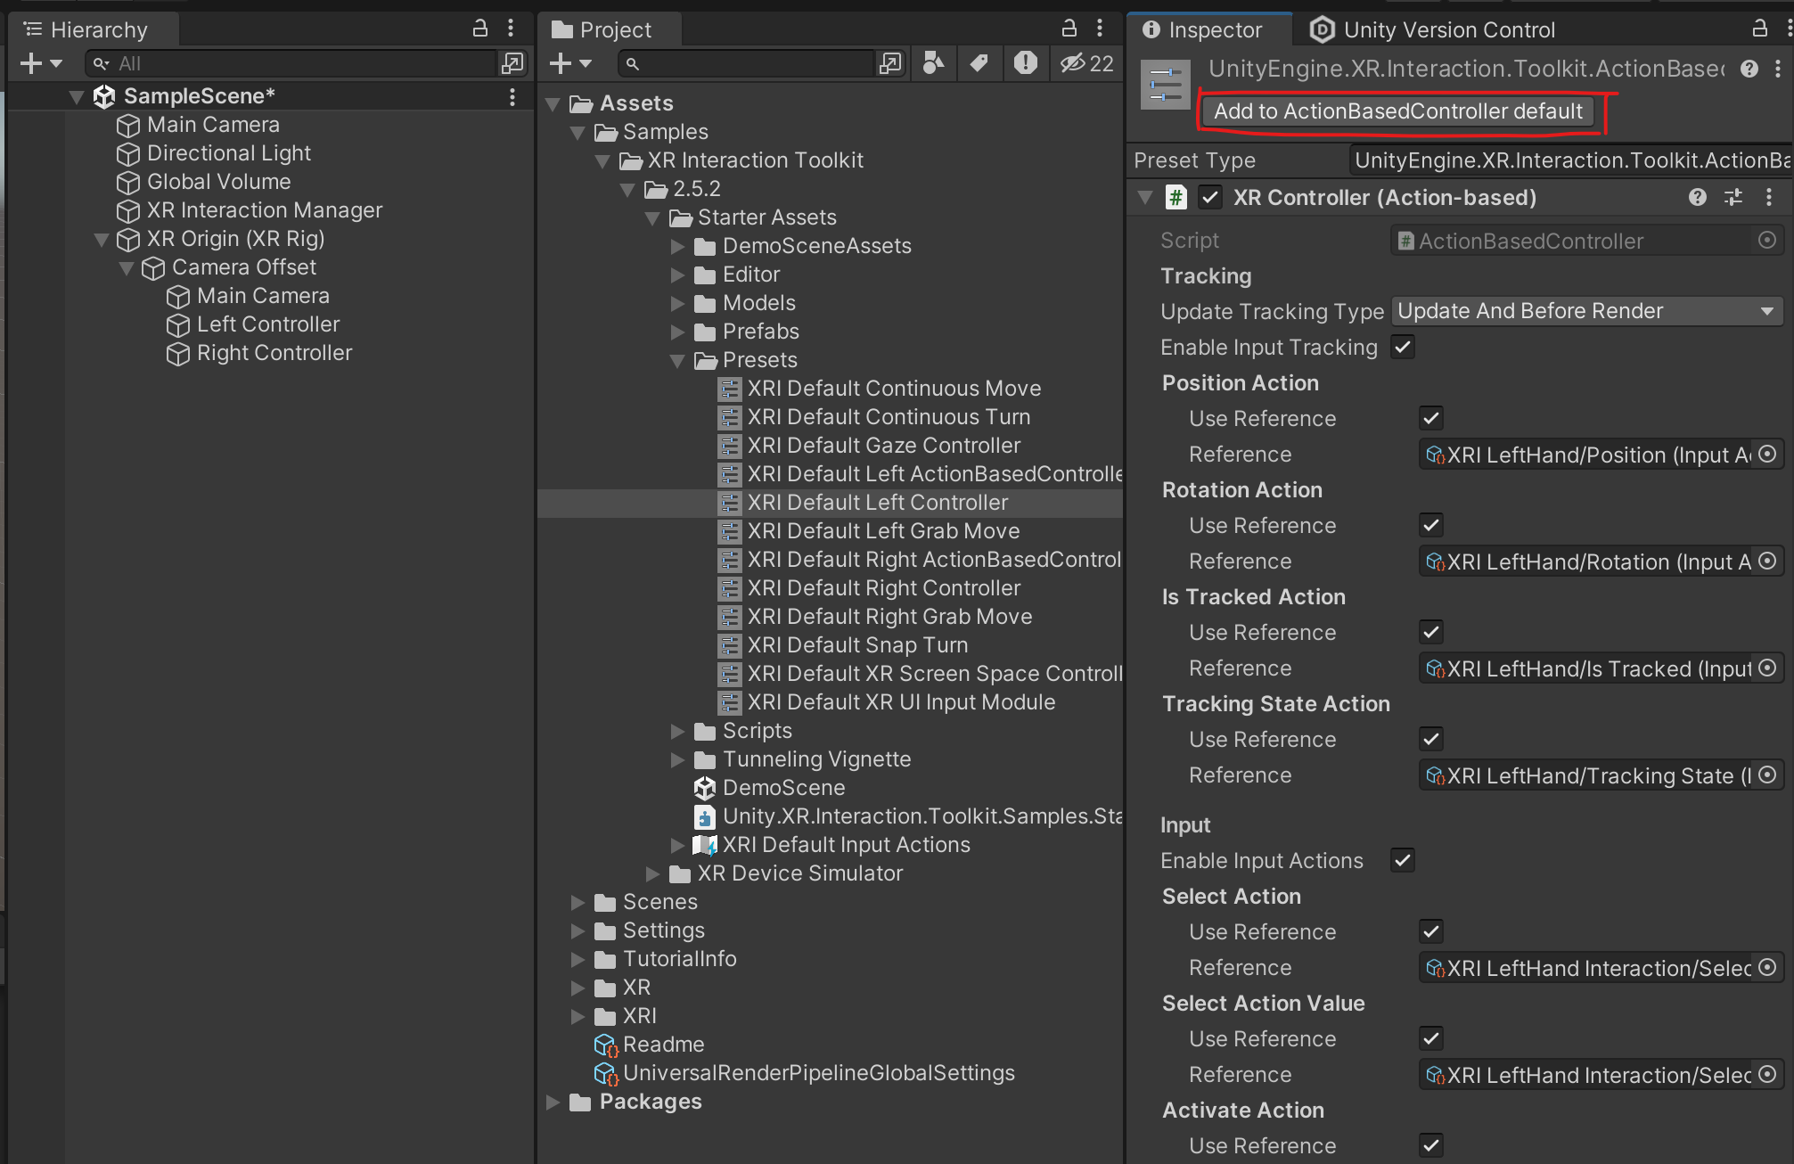Open Update Tracking Type dropdown

pyautogui.click(x=1585, y=311)
